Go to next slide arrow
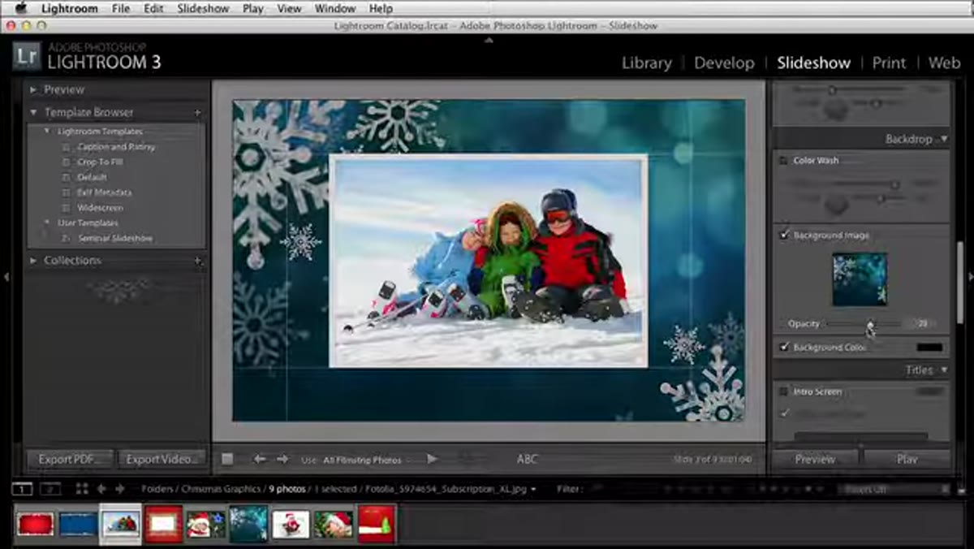This screenshot has height=549, width=974. [x=282, y=459]
